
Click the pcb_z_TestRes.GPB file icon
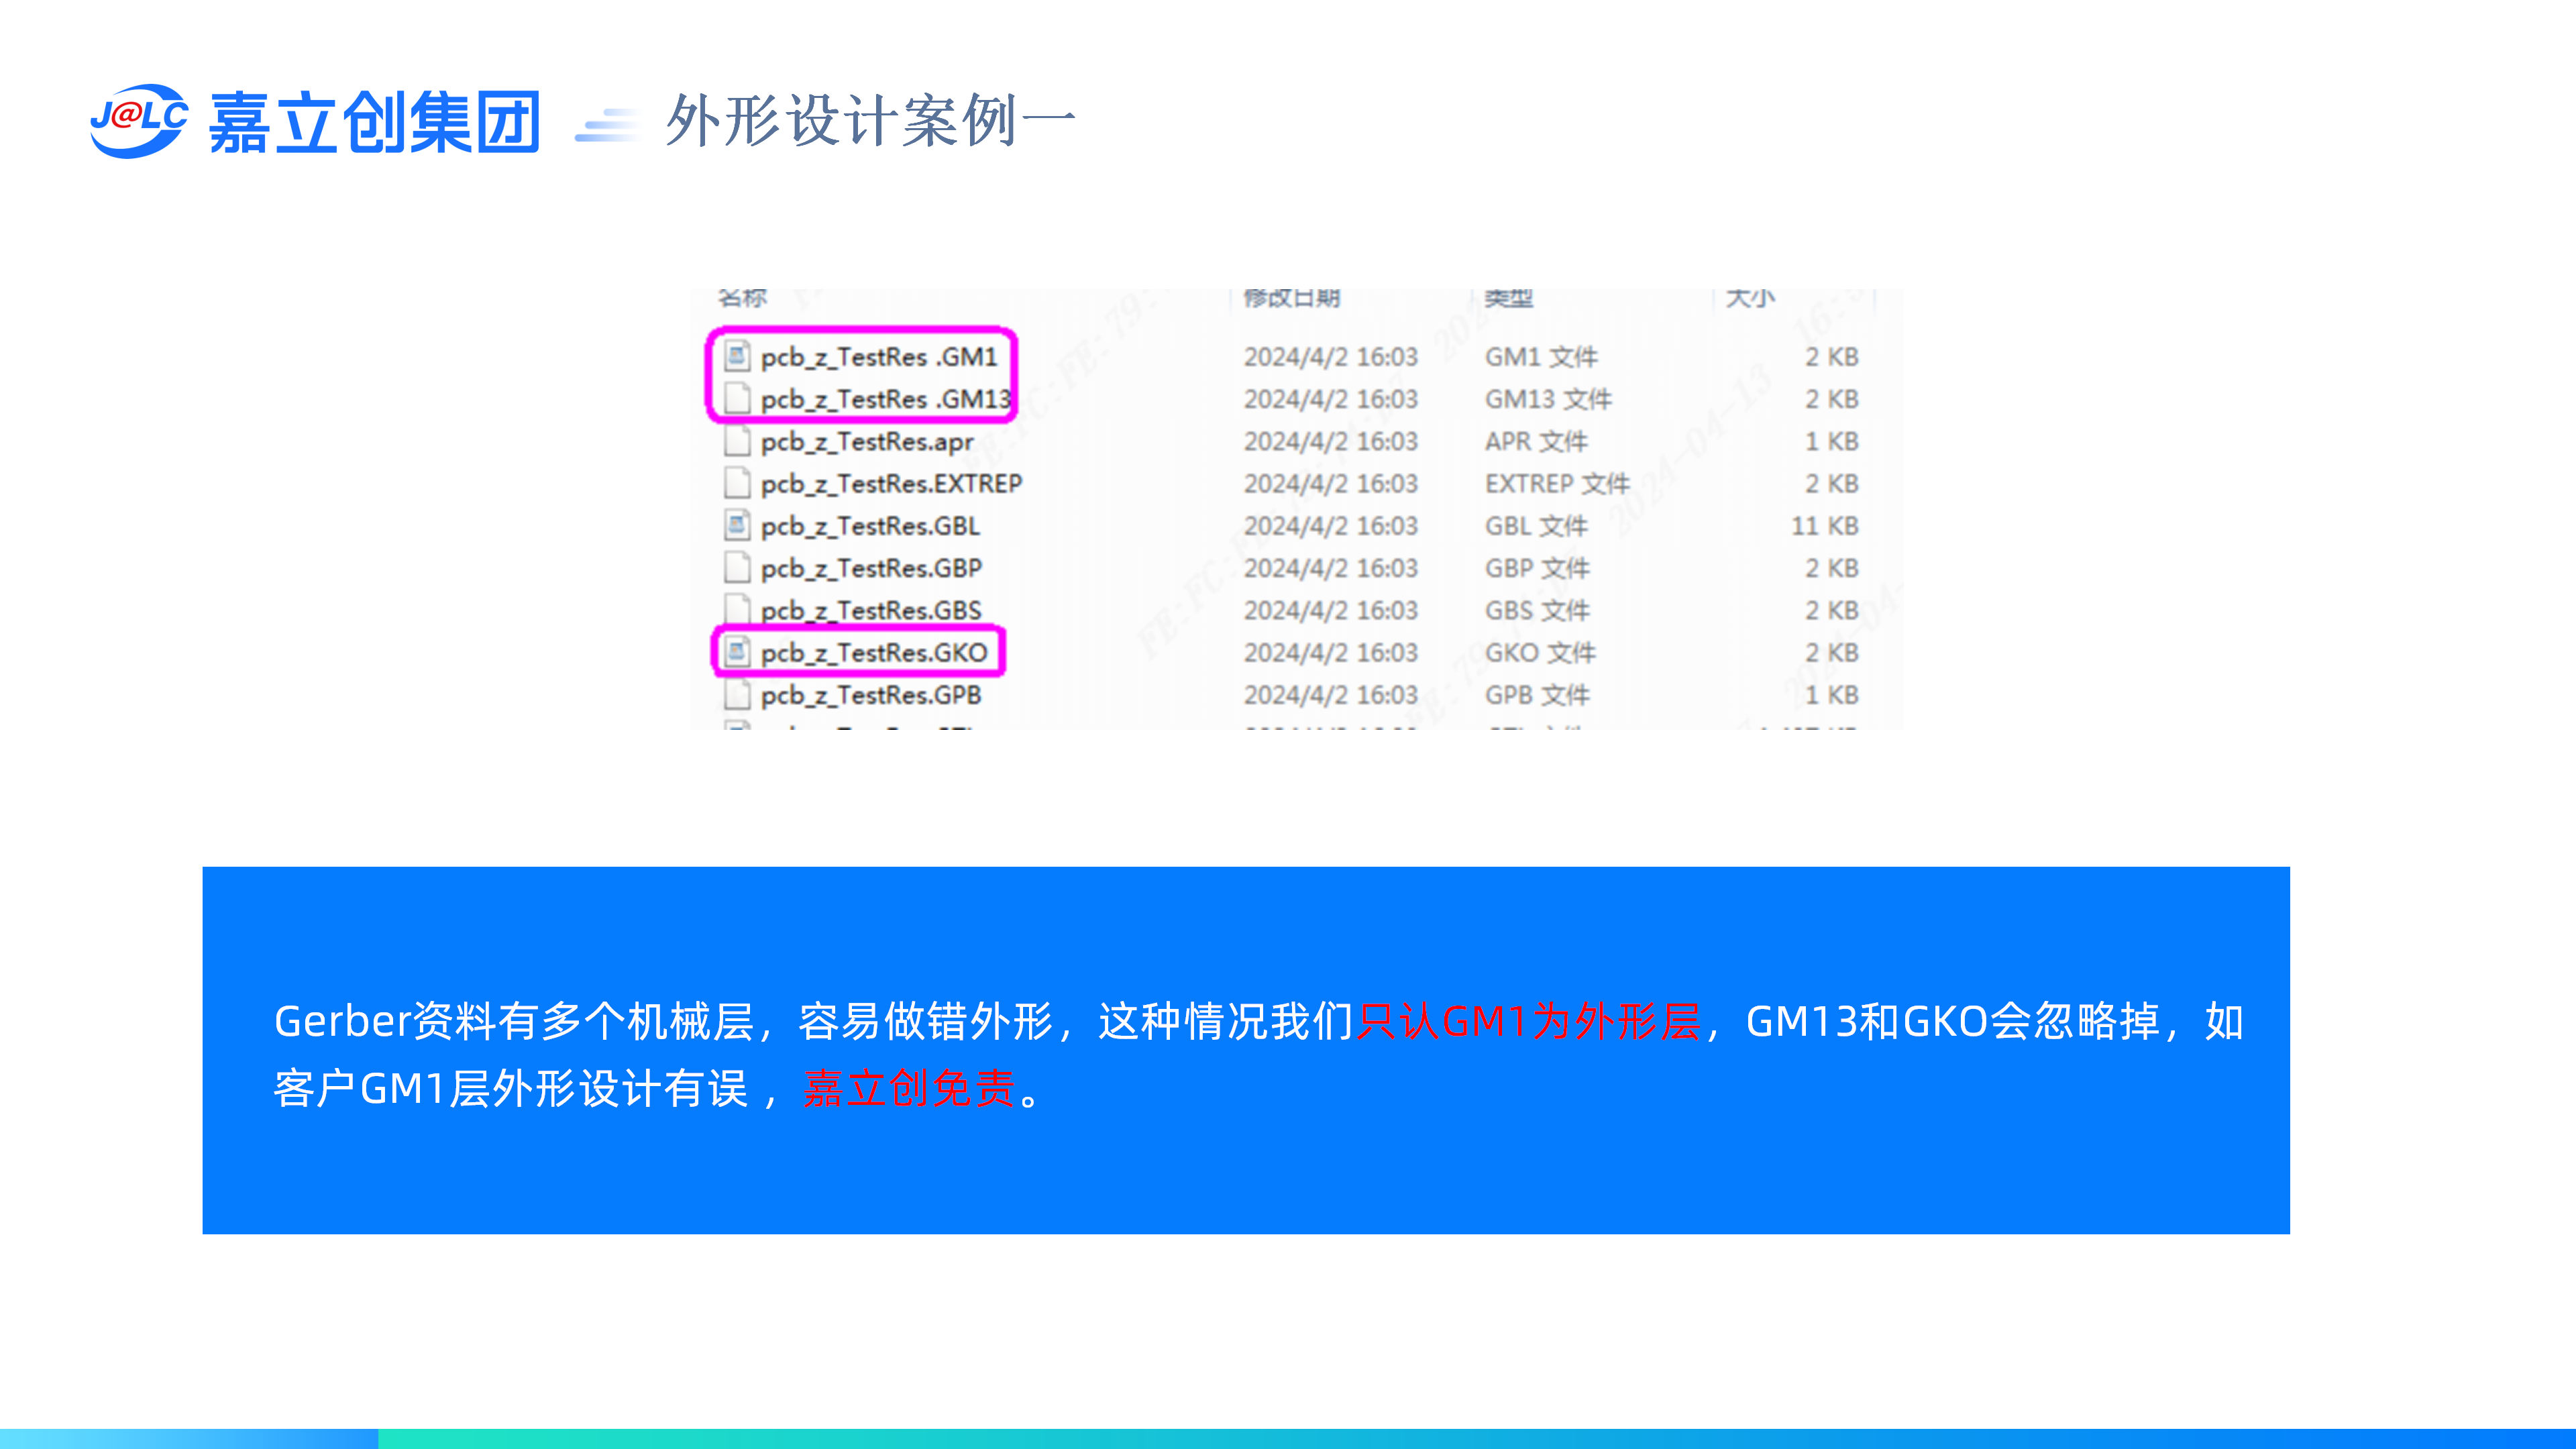pos(737,694)
